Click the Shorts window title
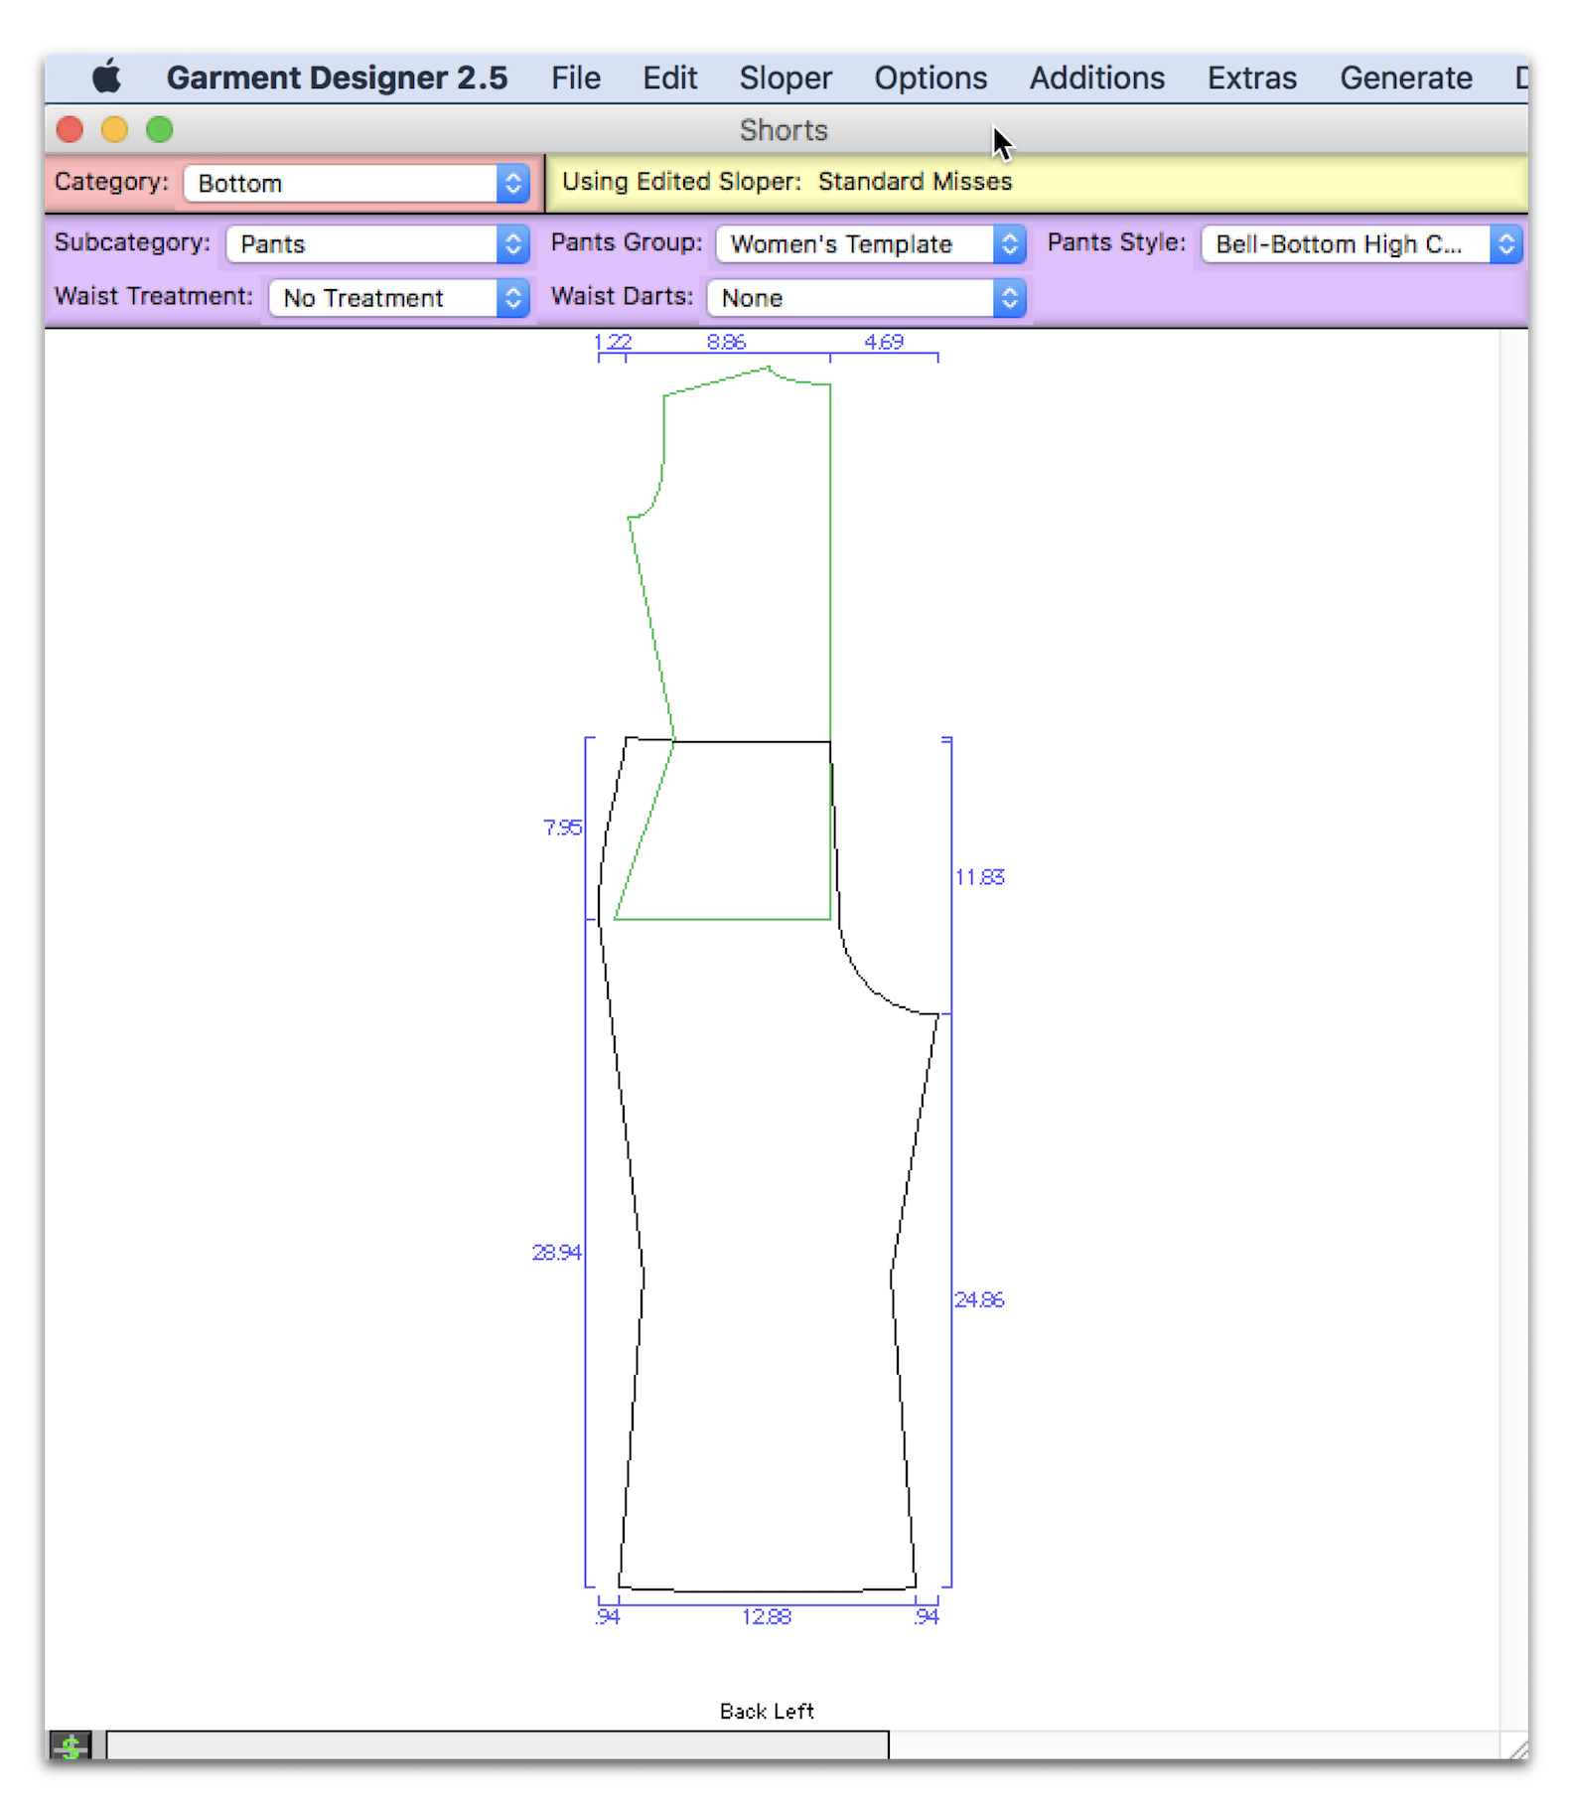Screen dimensions: 1573x1811 (784, 130)
